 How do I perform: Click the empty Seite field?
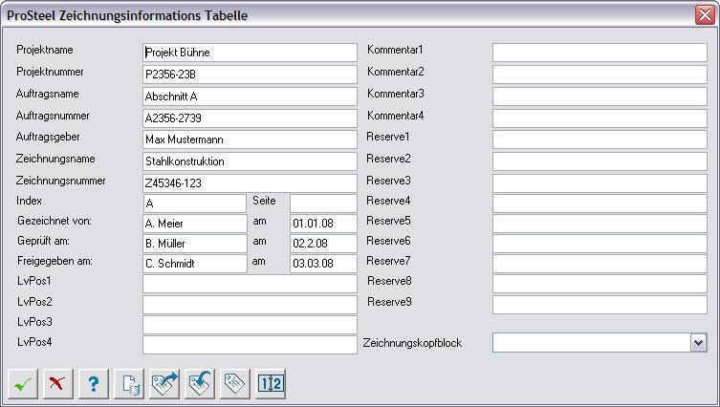pyautogui.click(x=323, y=203)
